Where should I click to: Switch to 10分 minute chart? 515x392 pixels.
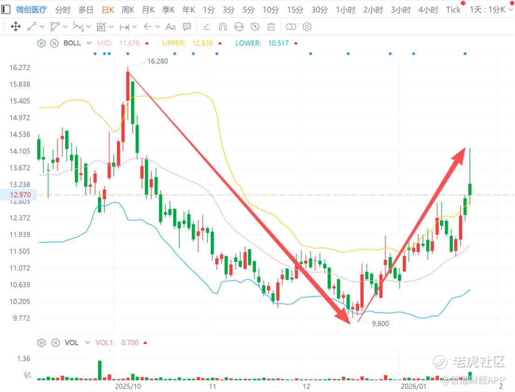(271, 10)
